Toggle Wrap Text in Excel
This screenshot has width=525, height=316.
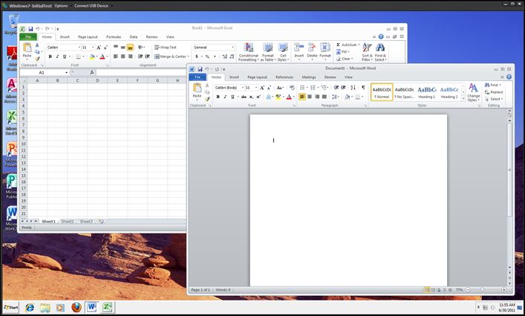[166, 47]
